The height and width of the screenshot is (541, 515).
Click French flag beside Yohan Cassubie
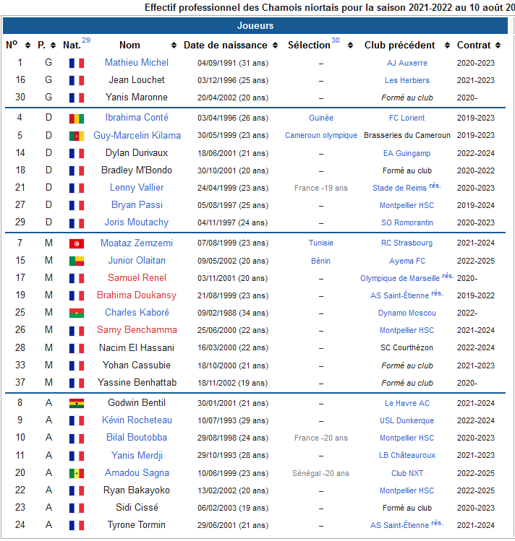(x=77, y=365)
